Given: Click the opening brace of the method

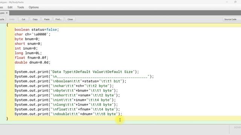Looking at the screenshot, I should pos(7,25).
